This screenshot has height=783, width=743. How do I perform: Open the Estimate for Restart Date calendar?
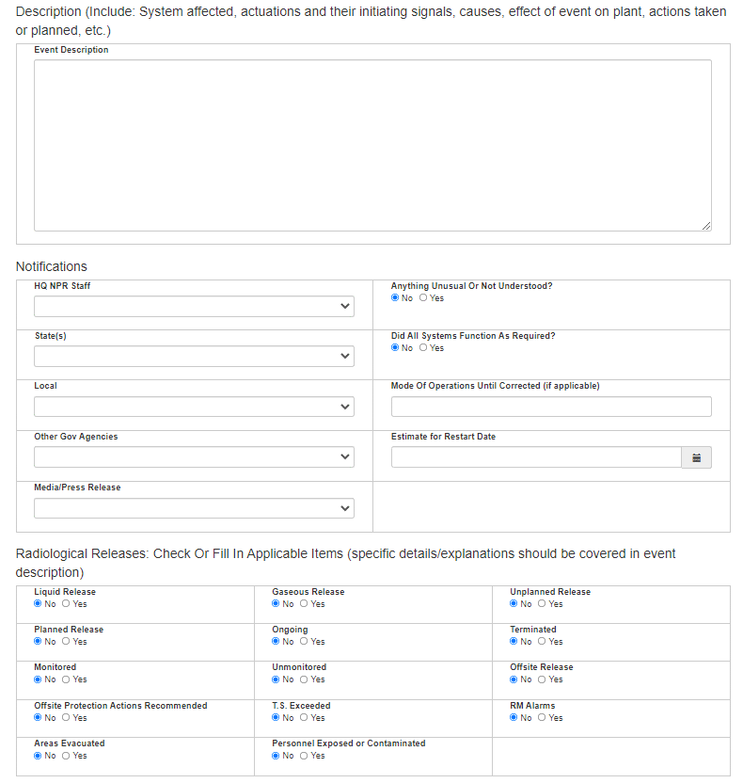click(x=696, y=457)
